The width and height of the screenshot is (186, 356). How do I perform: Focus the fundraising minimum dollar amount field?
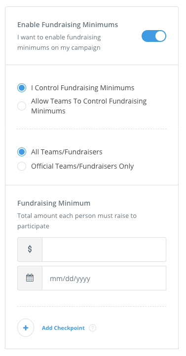pos(104,249)
